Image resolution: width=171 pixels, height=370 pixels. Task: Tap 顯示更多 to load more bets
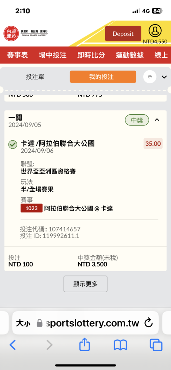85,284
